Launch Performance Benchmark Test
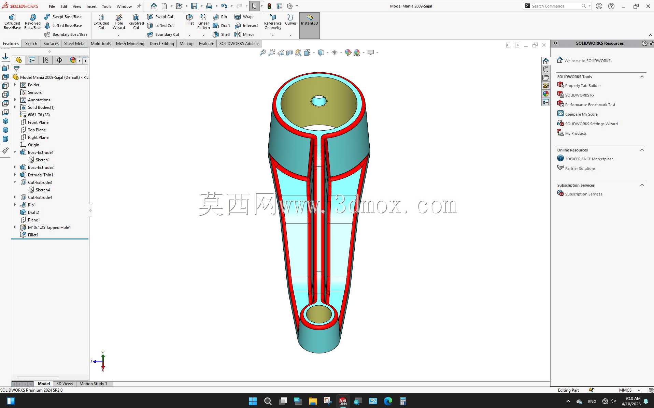Screen dimensions: 654x408 pos(590,105)
